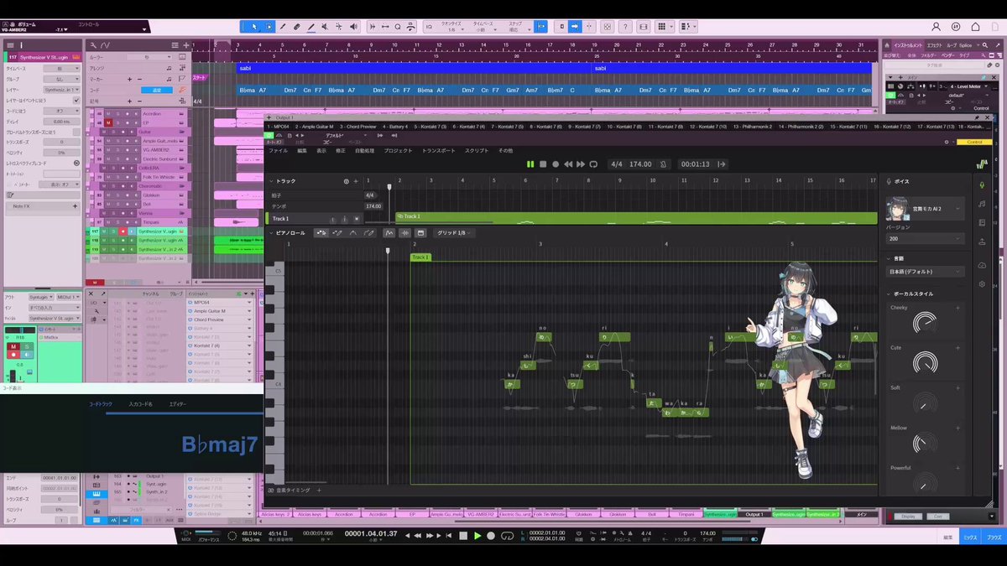Image resolution: width=1007 pixels, height=566 pixels.
Task: Open the 編集 menu in Synthesizer V
Action: pyautogui.click(x=302, y=150)
